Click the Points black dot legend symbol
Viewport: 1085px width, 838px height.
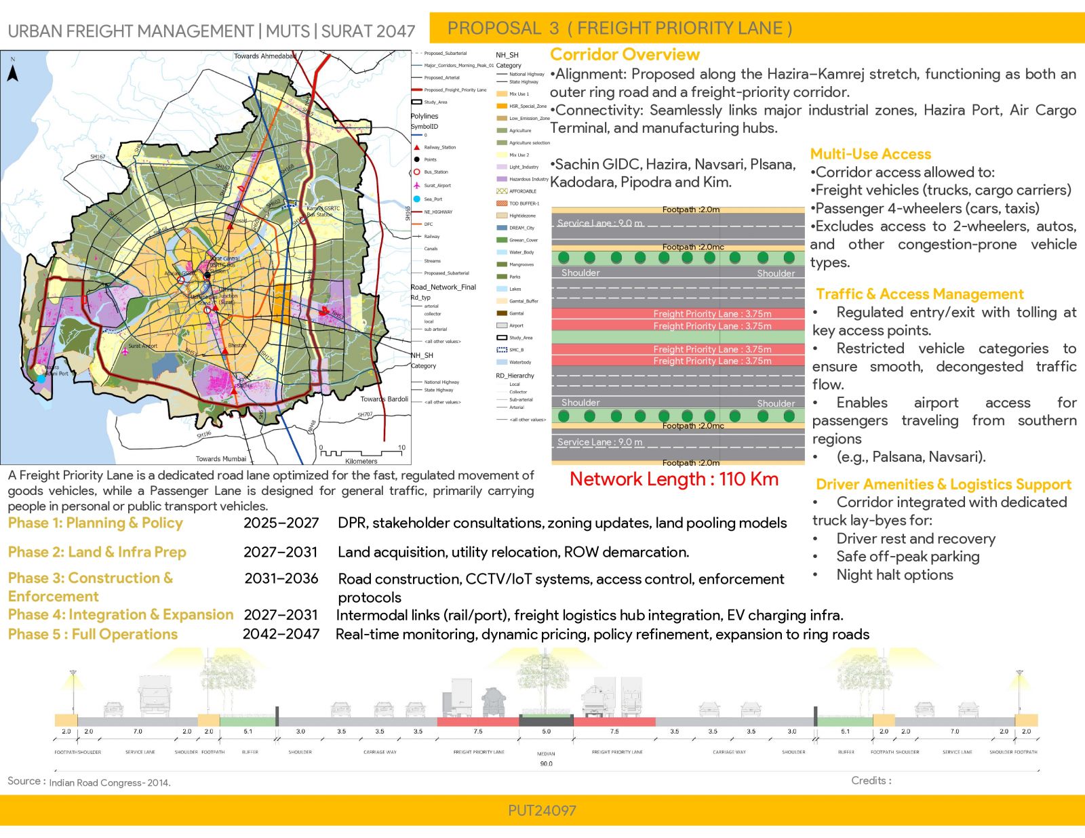(417, 159)
